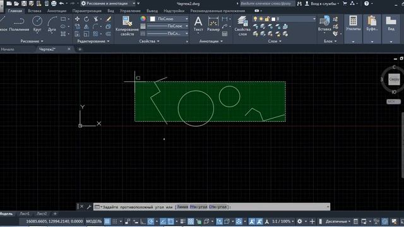
Task: Click the Plot/print icon in quick access
Action: pos(54,4)
